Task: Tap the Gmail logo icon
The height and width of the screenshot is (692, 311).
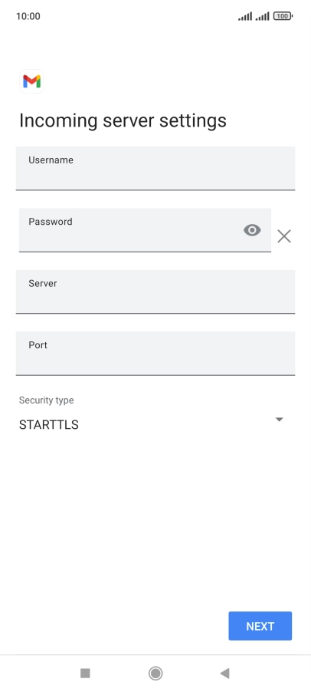Action: (31, 81)
